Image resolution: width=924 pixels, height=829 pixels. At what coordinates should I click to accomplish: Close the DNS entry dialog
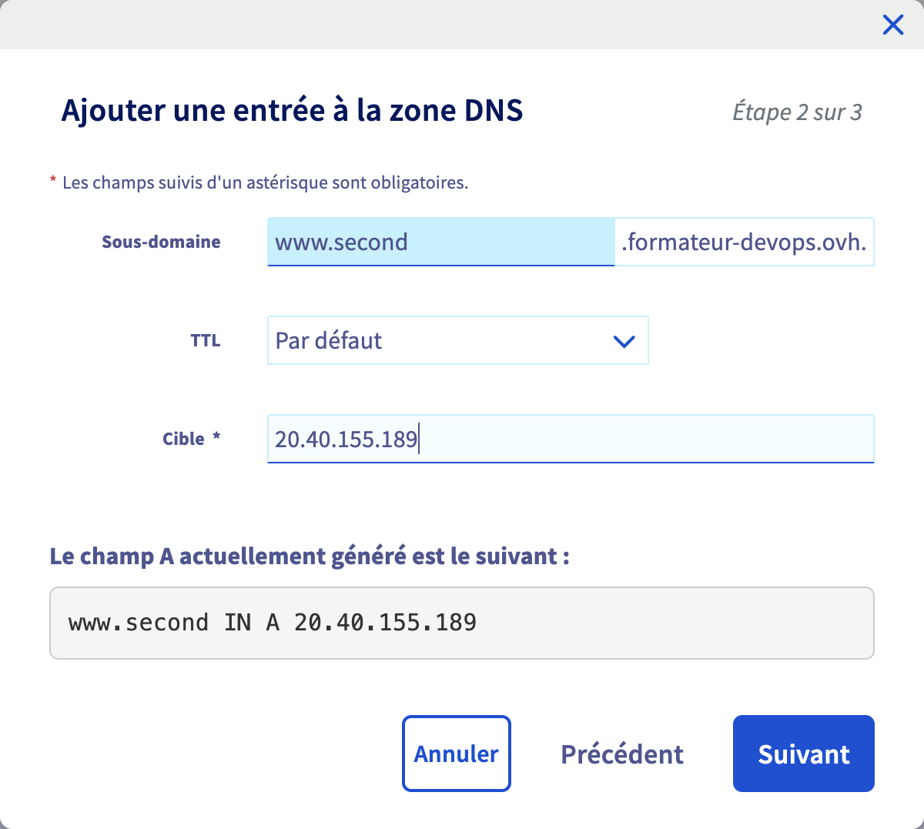point(893,25)
